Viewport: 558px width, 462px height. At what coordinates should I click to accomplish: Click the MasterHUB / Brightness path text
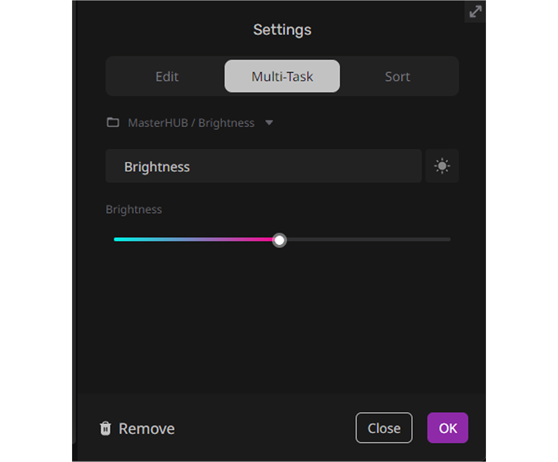pyautogui.click(x=191, y=123)
